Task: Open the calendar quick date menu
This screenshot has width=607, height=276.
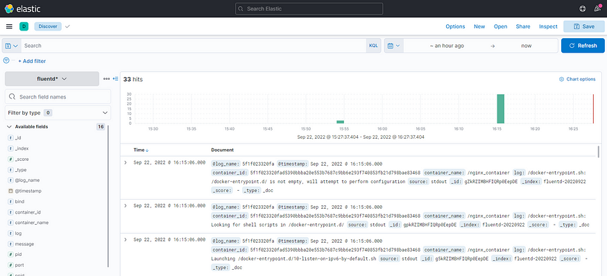Action: tap(394, 46)
